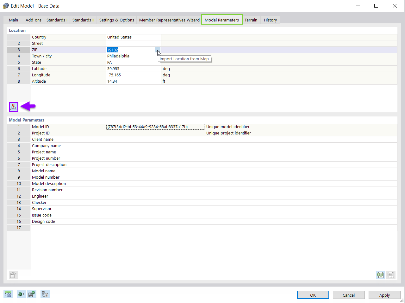The width and height of the screenshot is (405, 303).
Task: Click the Company name value cell
Action: click(x=155, y=146)
